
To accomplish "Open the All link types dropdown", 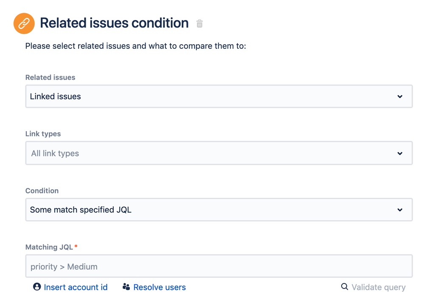I will (219, 153).
